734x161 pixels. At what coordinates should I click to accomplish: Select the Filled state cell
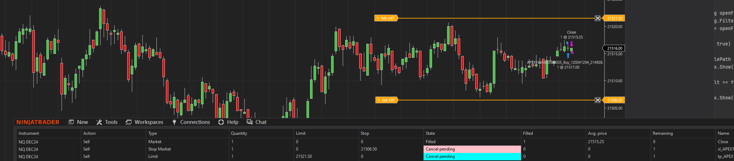click(473, 142)
